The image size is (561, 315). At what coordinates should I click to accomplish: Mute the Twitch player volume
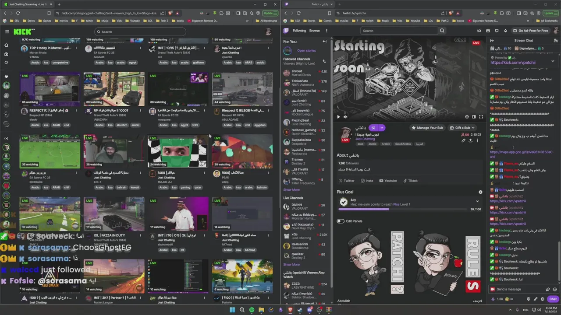click(345, 117)
